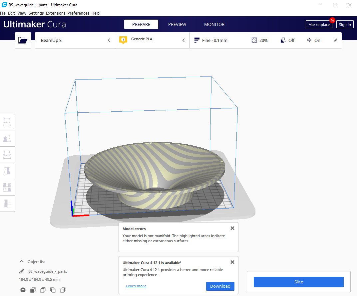The width and height of the screenshot is (357, 296).
Task: Click the Slice button
Action: 298,282
